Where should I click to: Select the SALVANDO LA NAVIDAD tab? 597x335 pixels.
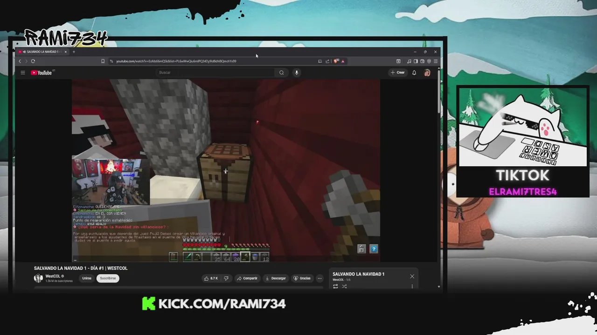pyautogui.click(x=42, y=52)
